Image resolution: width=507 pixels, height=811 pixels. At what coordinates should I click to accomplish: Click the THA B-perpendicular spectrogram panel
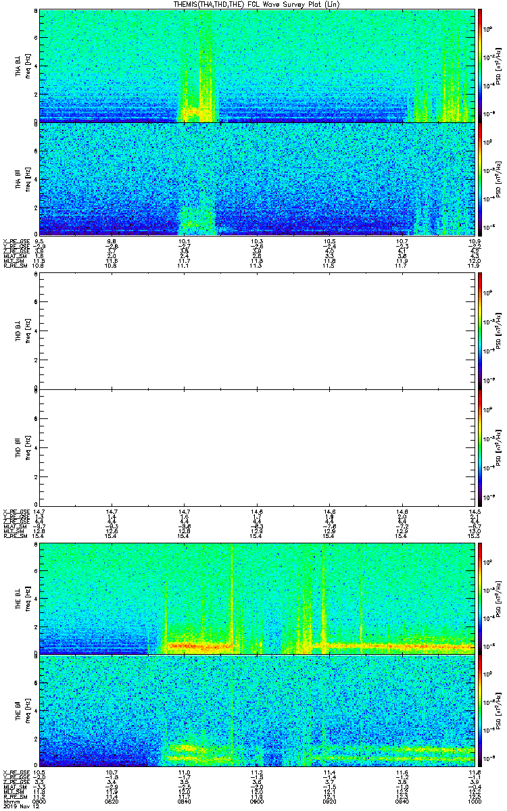pyautogui.click(x=256, y=66)
